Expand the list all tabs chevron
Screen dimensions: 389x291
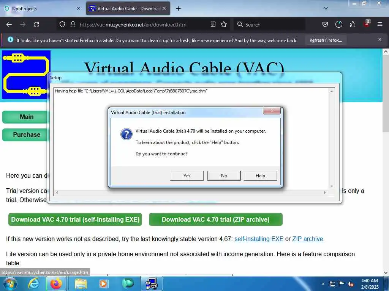[326, 8]
